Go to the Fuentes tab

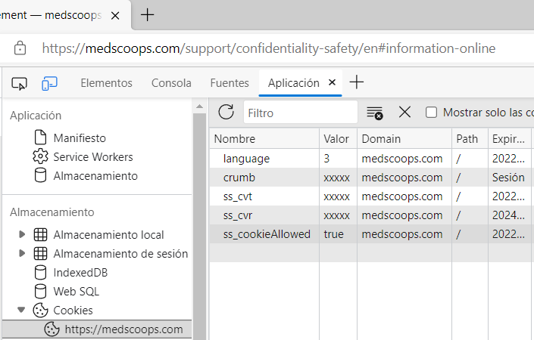(229, 83)
